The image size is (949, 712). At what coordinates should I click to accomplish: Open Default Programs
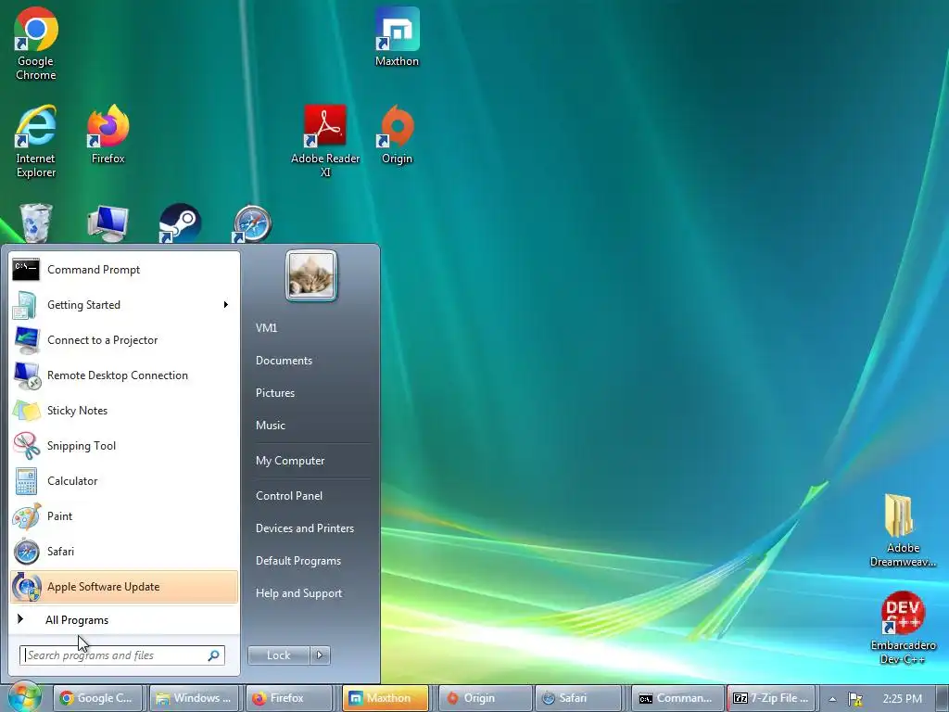pyautogui.click(x=297, y=561)
